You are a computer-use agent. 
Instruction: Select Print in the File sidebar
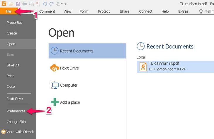coord(10,76)
